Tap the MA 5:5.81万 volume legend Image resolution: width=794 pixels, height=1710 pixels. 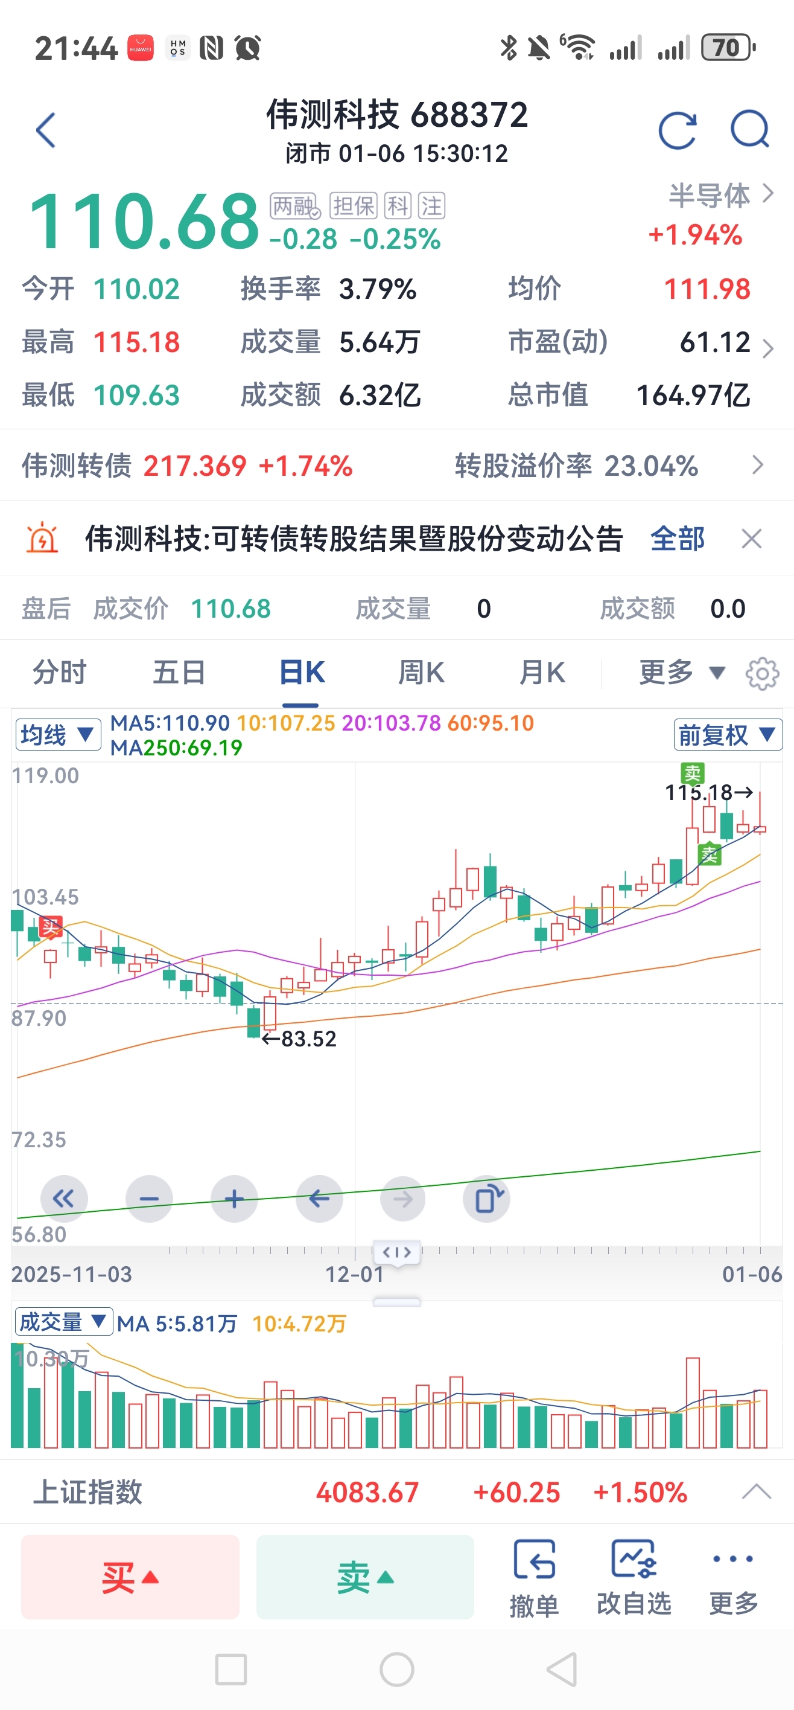click(177, 1324)
